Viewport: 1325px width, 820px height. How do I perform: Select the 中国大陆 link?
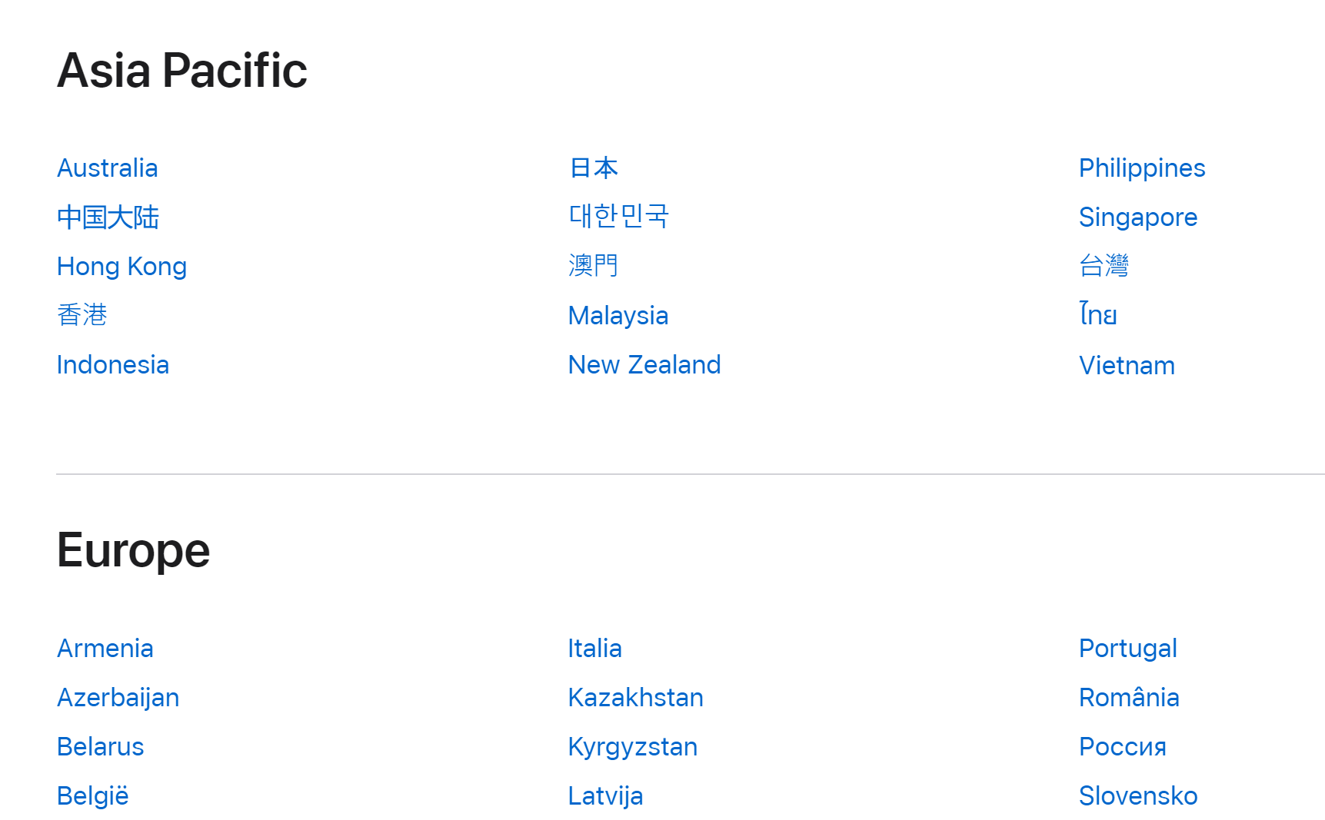[108, 217]
